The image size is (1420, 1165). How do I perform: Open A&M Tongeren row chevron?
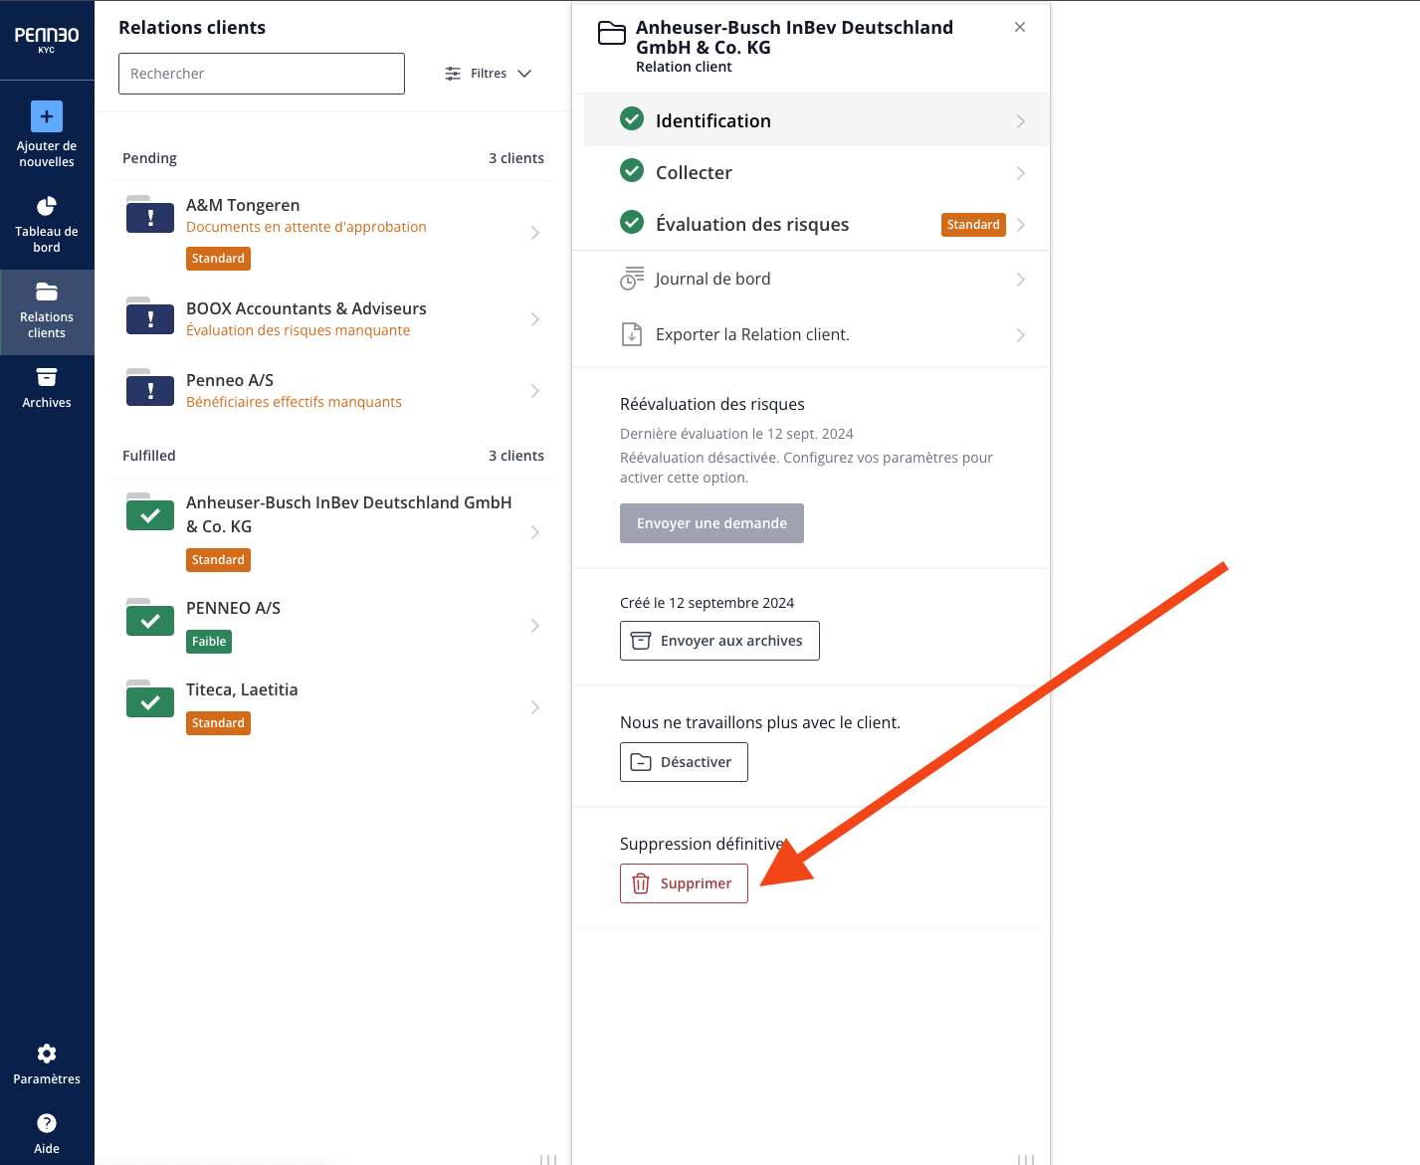535,233
